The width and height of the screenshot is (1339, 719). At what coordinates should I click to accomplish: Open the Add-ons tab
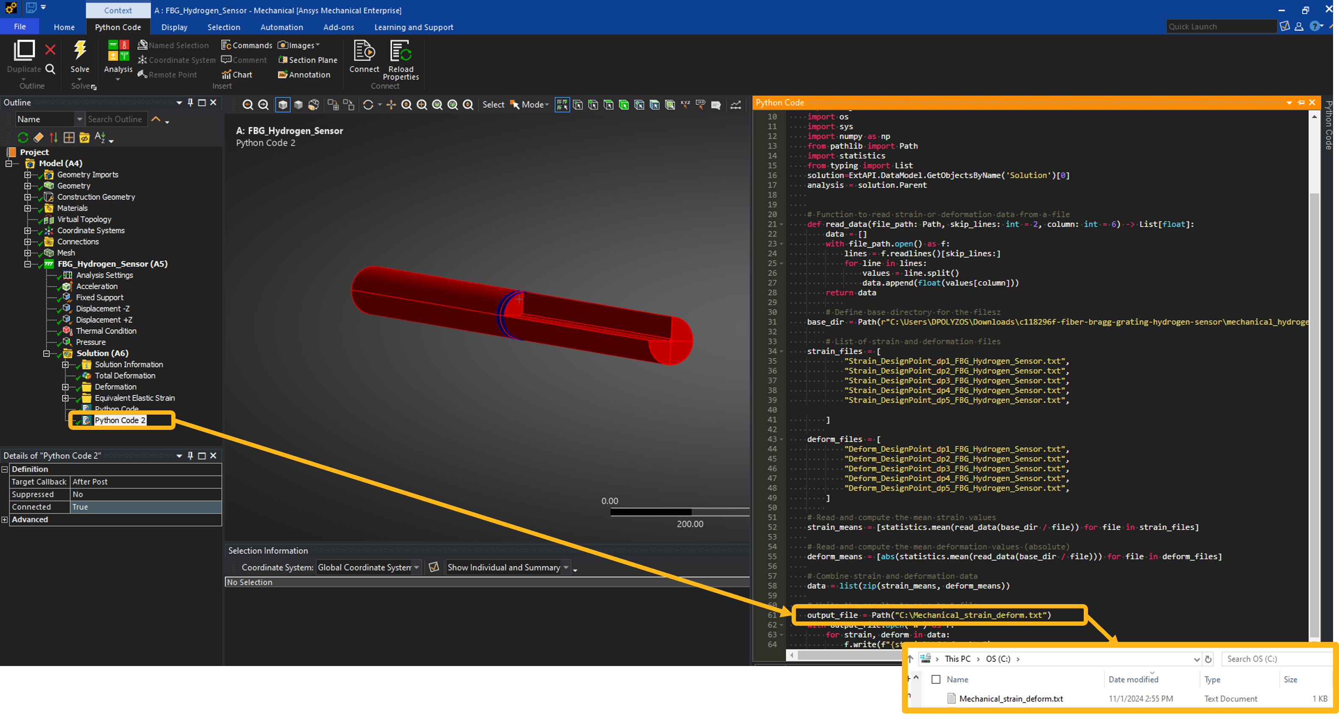[338, 27]
